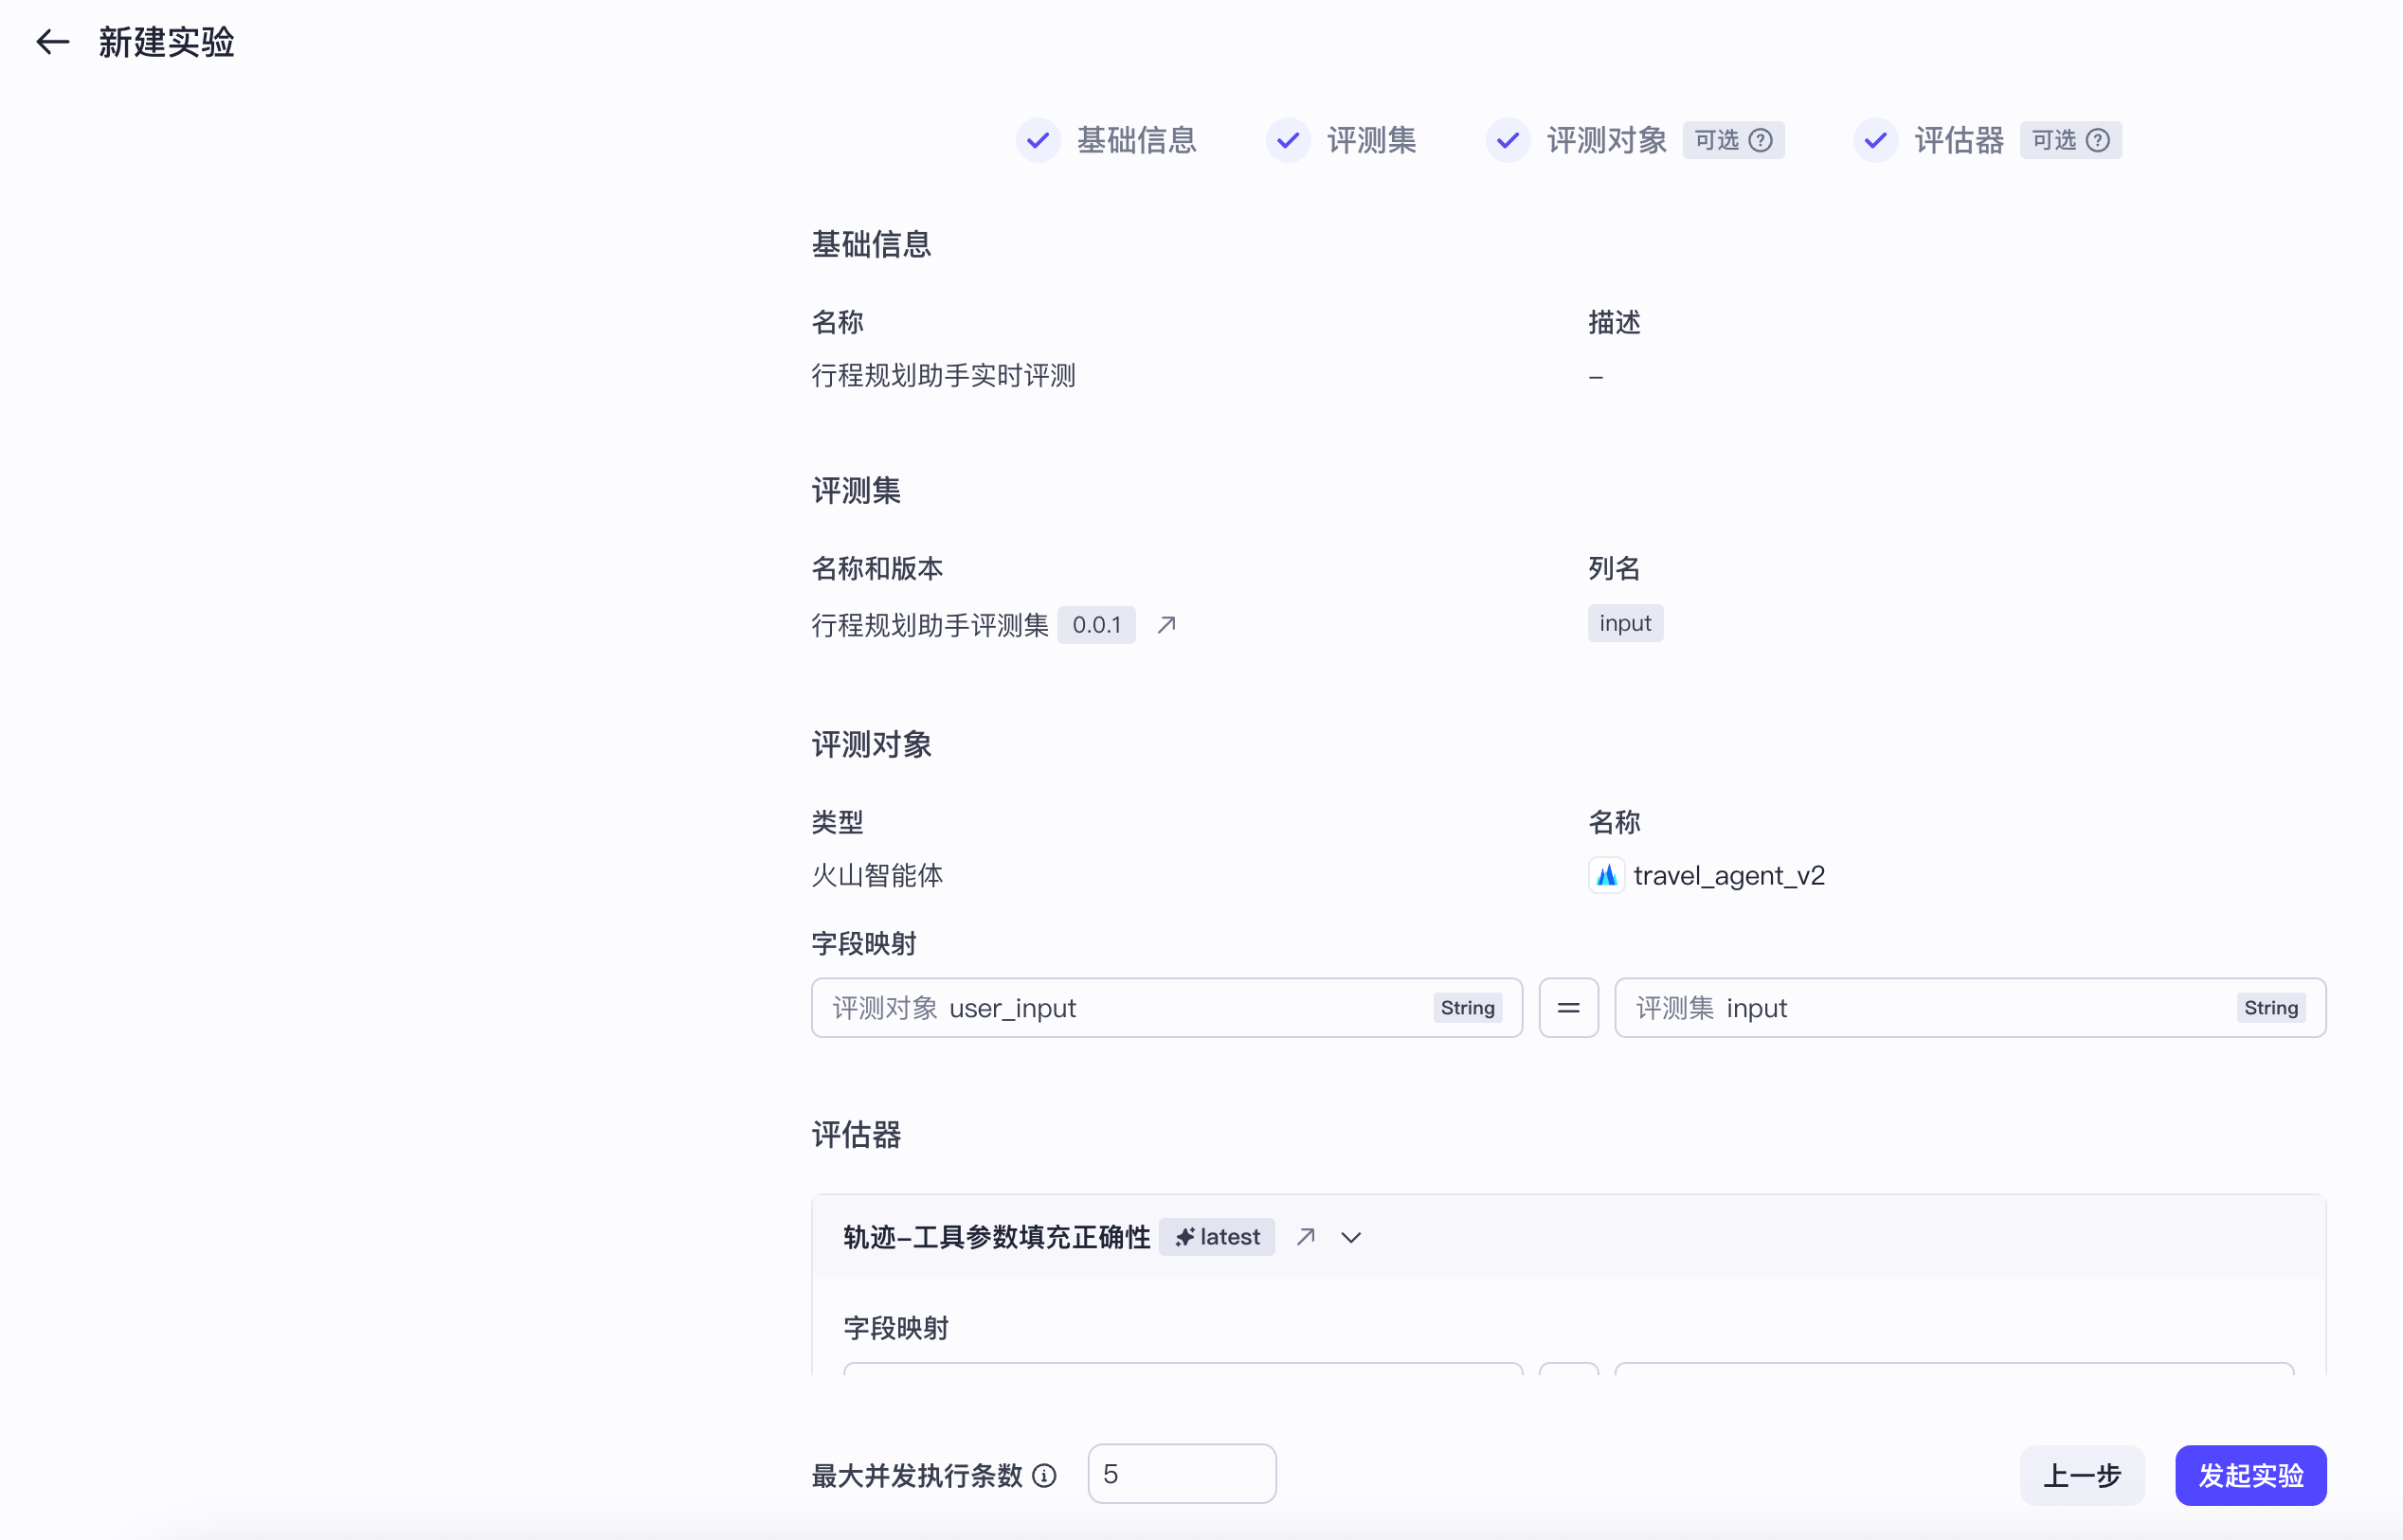2403x1540 pixels.
Task: Click the 名称和版本 label
Action: tap(876, 569)
